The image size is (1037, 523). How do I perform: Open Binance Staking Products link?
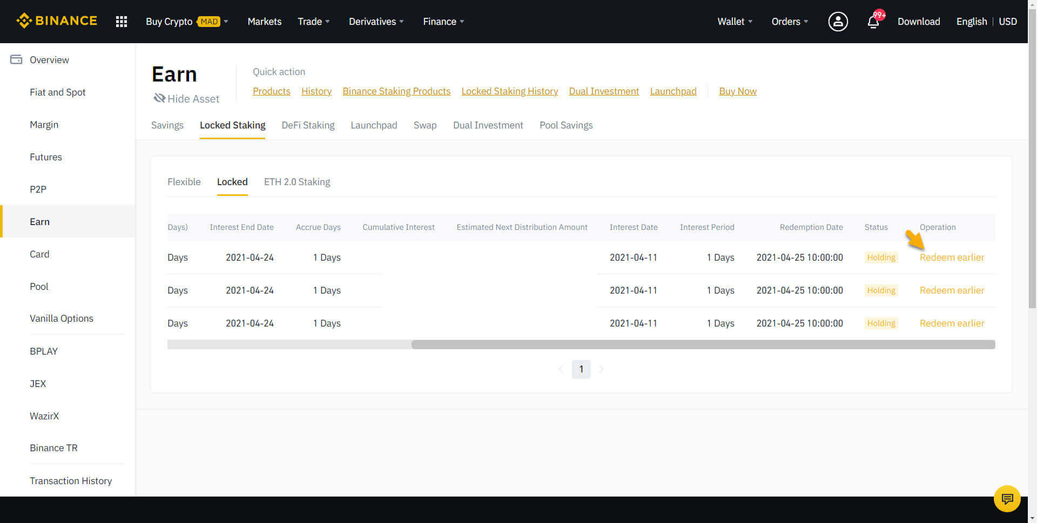tap(396, 91)
